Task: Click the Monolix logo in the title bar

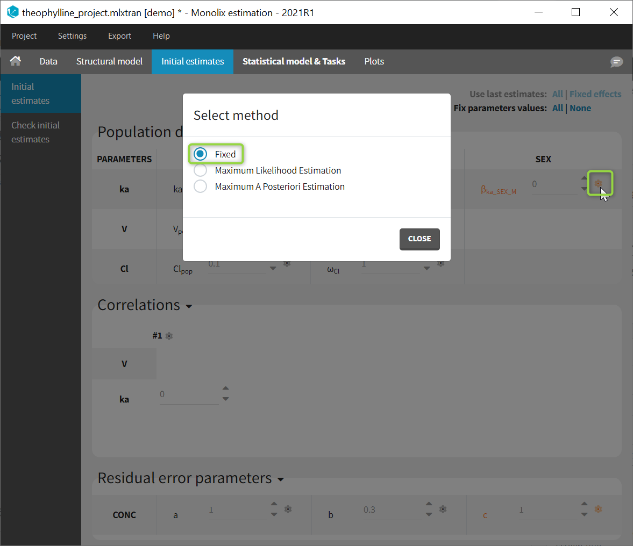Action: coord(12,12)
